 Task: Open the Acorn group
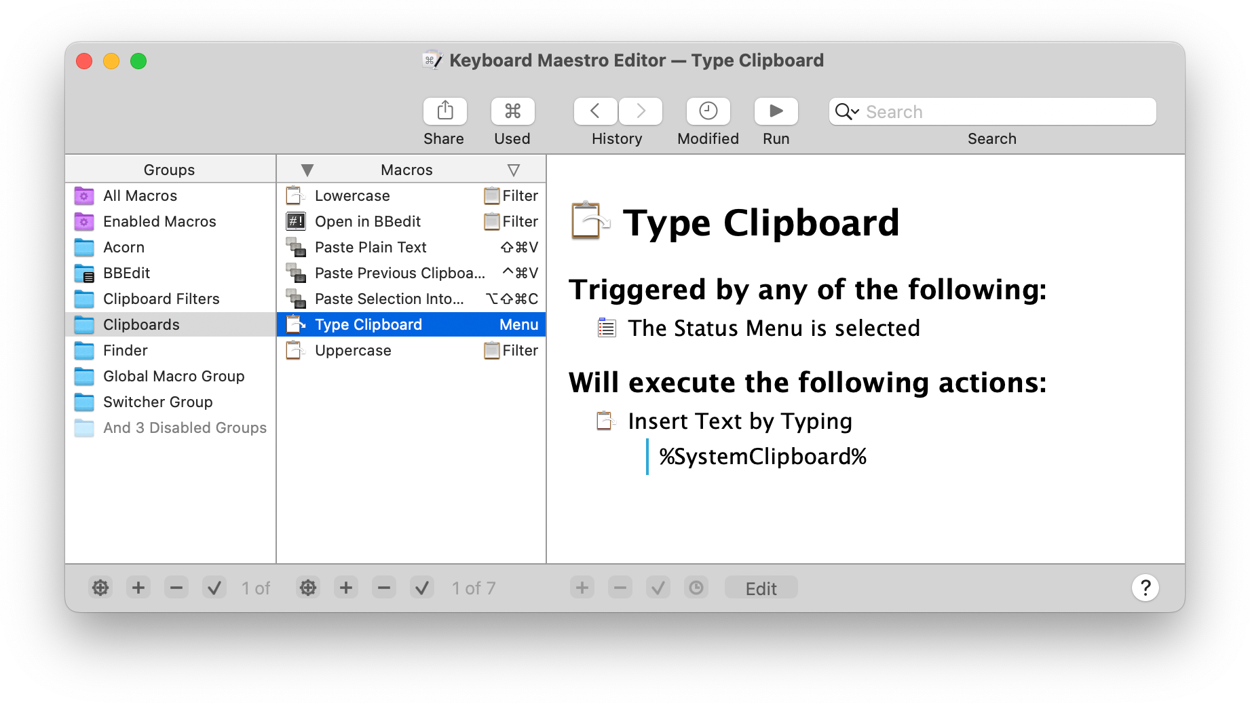tap(170, 247)
